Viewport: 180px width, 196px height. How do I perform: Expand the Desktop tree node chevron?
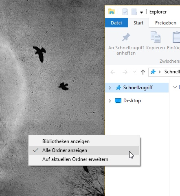pyautogui.click(x=110, y=101)
